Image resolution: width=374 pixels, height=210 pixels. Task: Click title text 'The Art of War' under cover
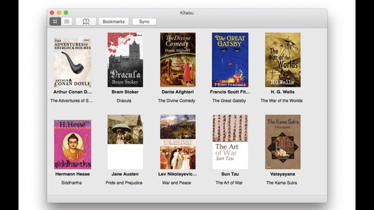click(229, 183)
